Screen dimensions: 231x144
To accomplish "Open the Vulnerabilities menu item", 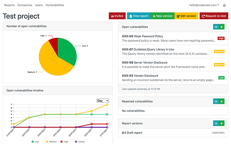I will pyautogui.click(x=55, y=5).
